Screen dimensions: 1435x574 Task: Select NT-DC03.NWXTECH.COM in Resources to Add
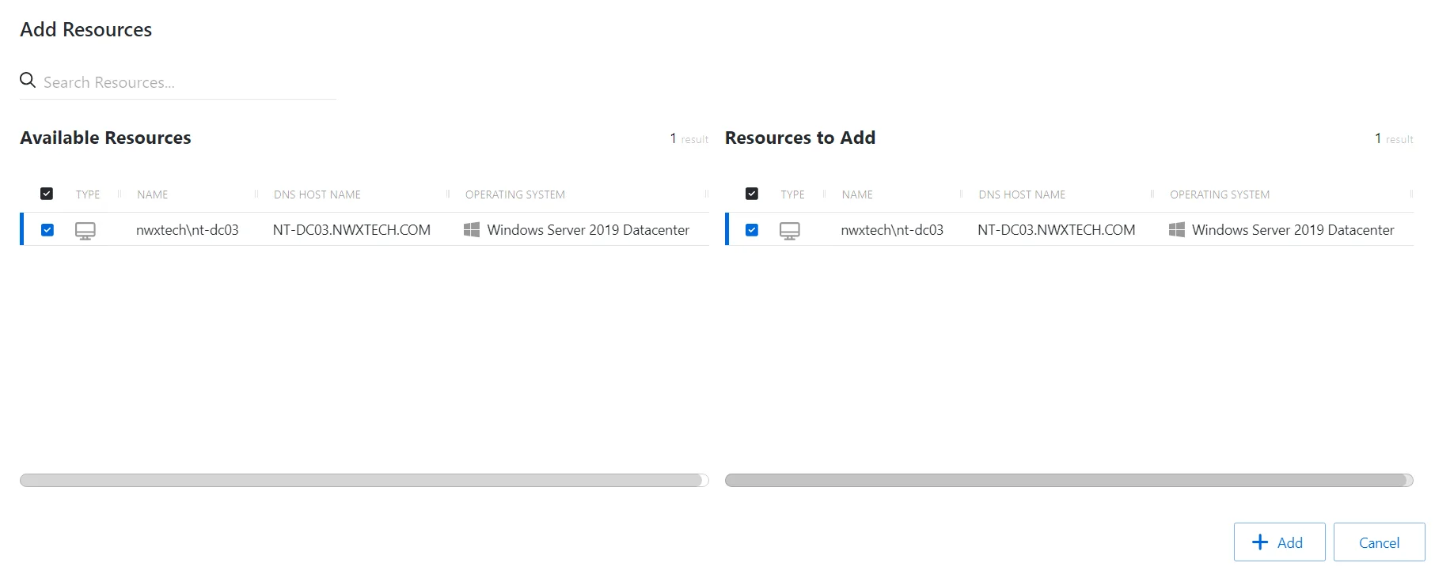[1057, 230]
